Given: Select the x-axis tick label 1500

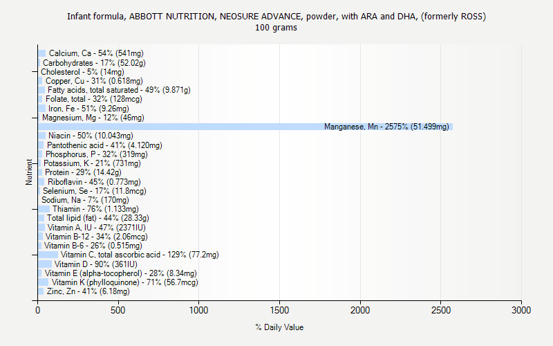Looking at the screenshot, I should (x=279, y=310).
